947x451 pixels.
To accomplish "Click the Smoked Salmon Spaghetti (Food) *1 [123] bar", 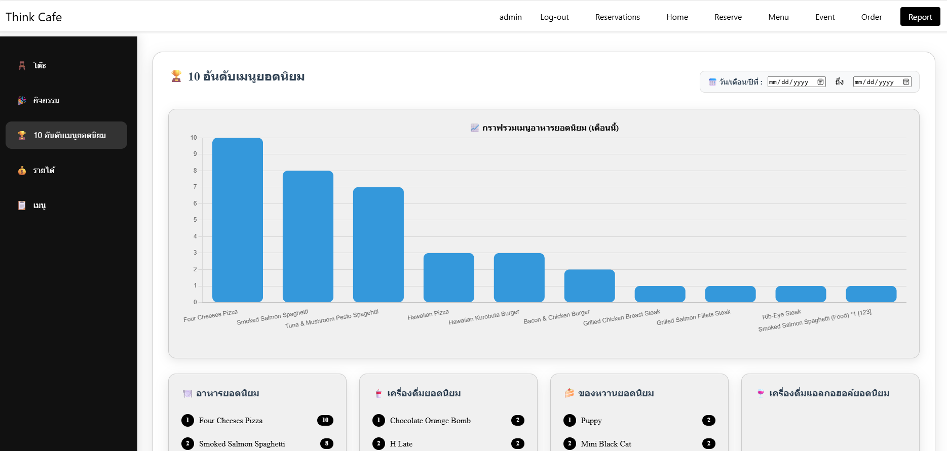I will click(872, 294).
